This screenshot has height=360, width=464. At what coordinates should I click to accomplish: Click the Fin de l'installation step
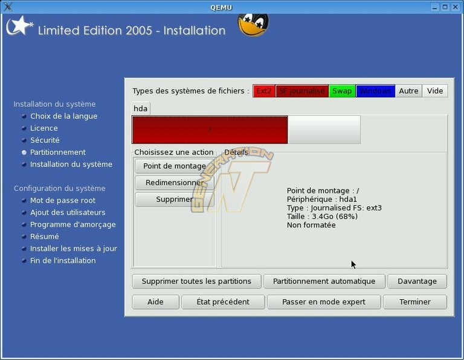63,261
